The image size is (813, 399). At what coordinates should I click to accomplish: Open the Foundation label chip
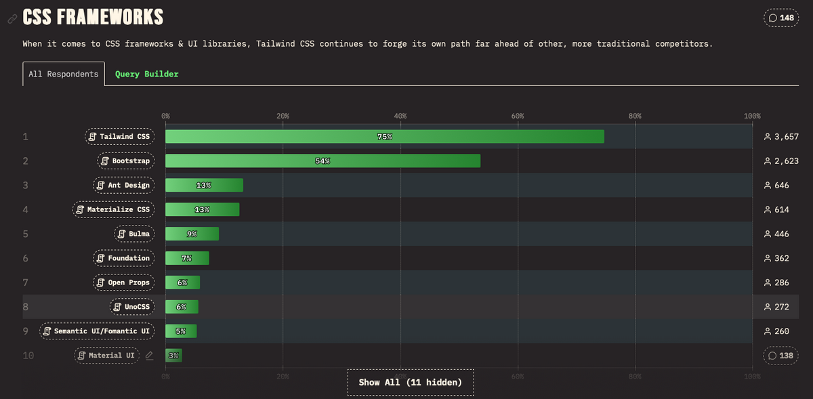(x=124, y=258)
